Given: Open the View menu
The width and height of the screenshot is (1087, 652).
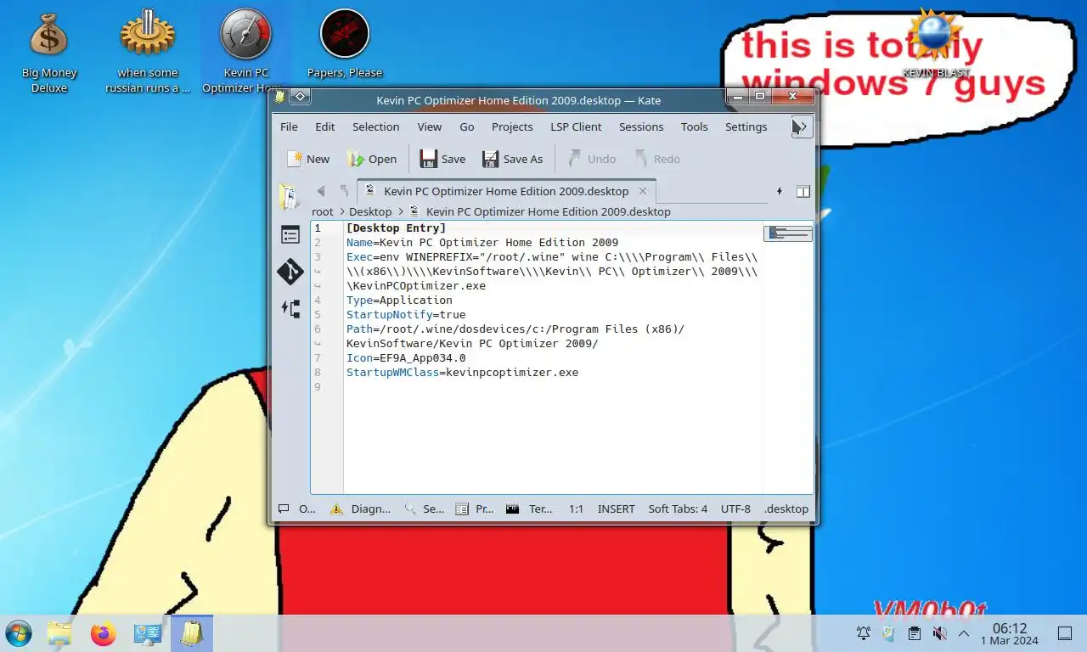Looking at the screenshot, I should (430, 126).
